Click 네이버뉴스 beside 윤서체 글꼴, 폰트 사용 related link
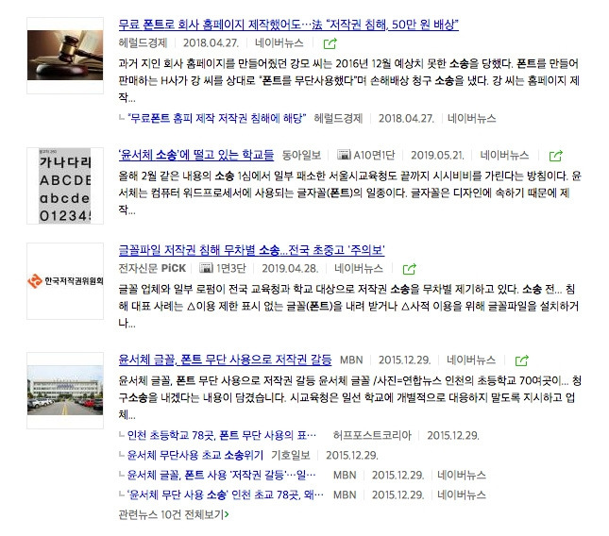This screenshot has height=536, width=609. point(462,475)
